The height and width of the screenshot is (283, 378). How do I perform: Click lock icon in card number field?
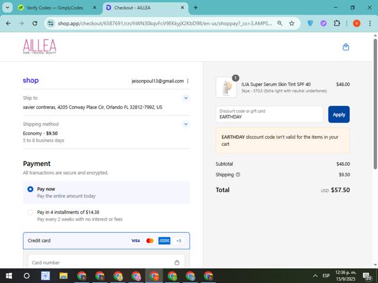(177, 262)
